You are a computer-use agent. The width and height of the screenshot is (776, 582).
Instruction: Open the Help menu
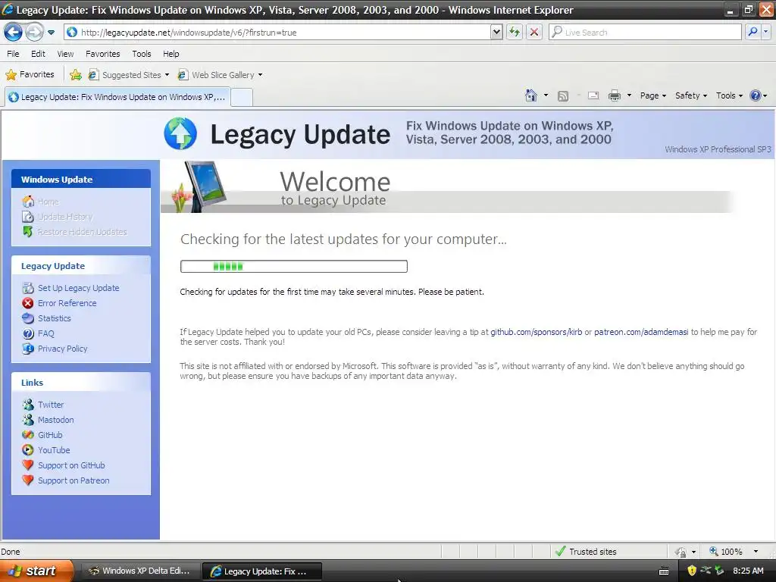(171, 54)
